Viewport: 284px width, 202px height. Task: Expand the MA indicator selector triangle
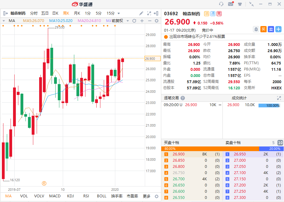coord(4,21)
